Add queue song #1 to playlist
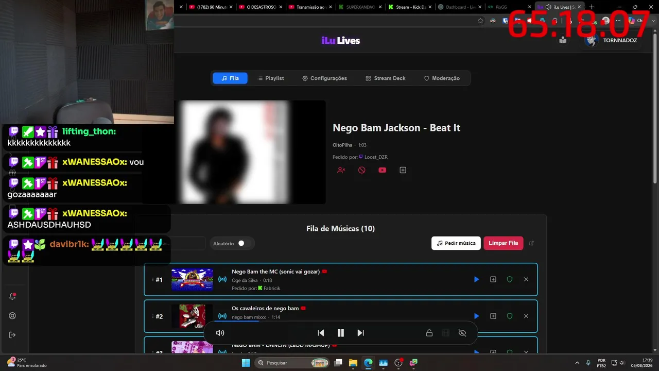Screen dimensions: 659x371 point(493,279)
